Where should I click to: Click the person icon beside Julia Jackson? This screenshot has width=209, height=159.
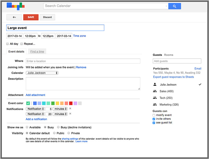[155, 84]
